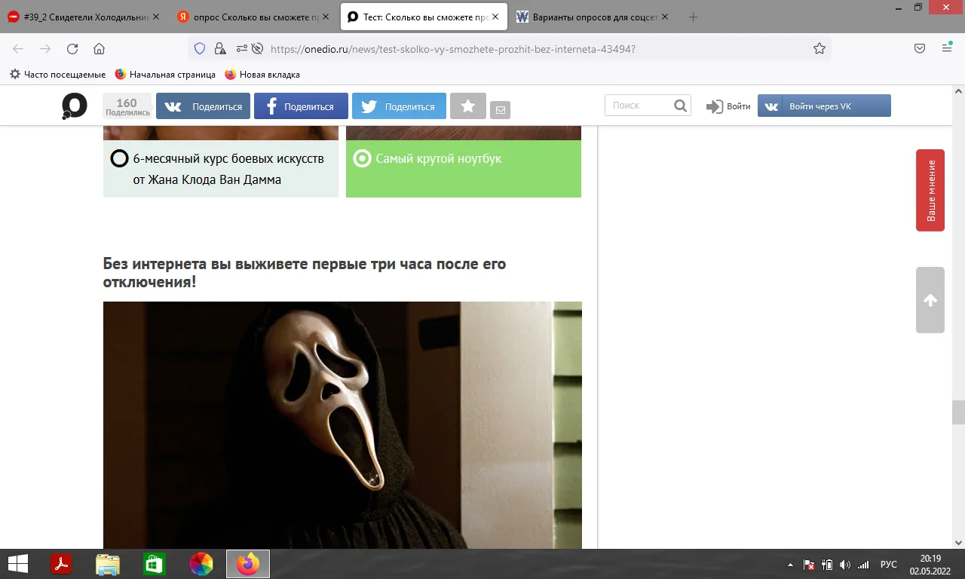
Task: Click the magnifying glass search icon
Action: pos(680,106)
